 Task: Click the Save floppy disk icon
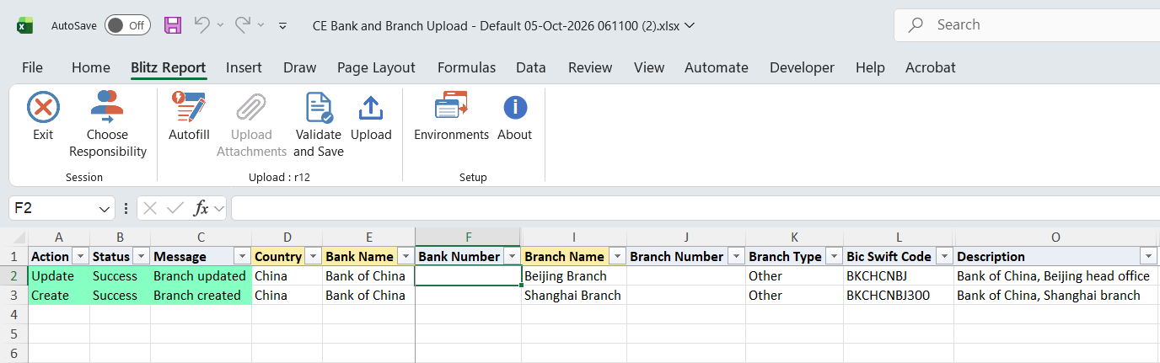[173, 25]
